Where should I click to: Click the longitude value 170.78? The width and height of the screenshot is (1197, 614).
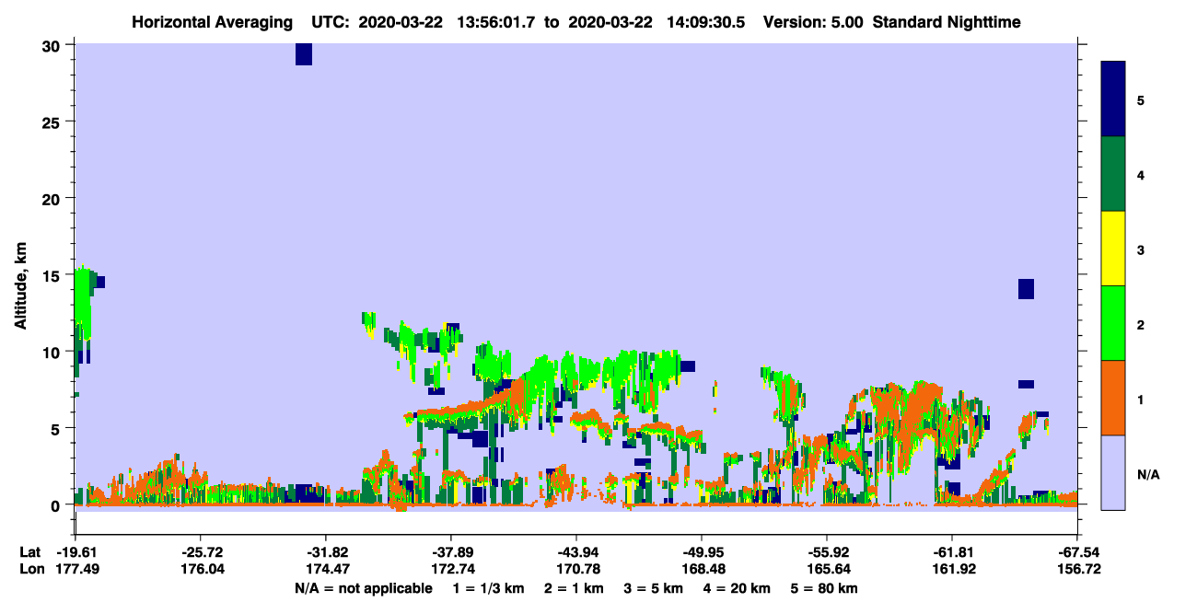point(576,569)
